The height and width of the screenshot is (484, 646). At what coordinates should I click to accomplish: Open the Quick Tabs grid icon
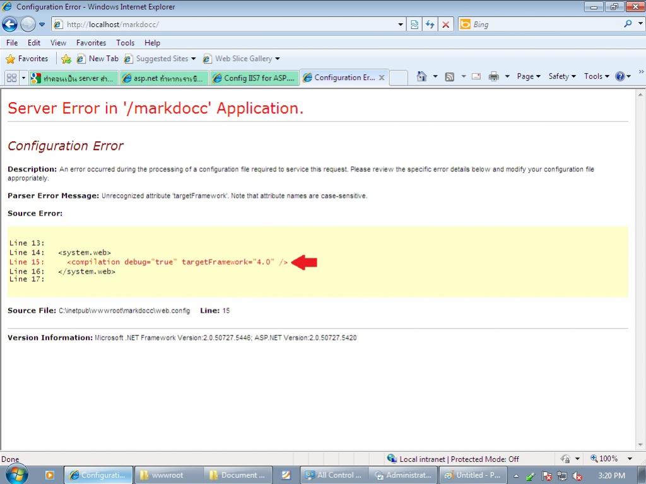pos(11,78)
